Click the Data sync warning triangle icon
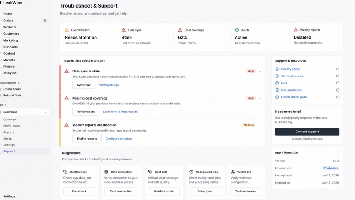The width and height of the screenshot is (355, 200). (x=124, y=30)
